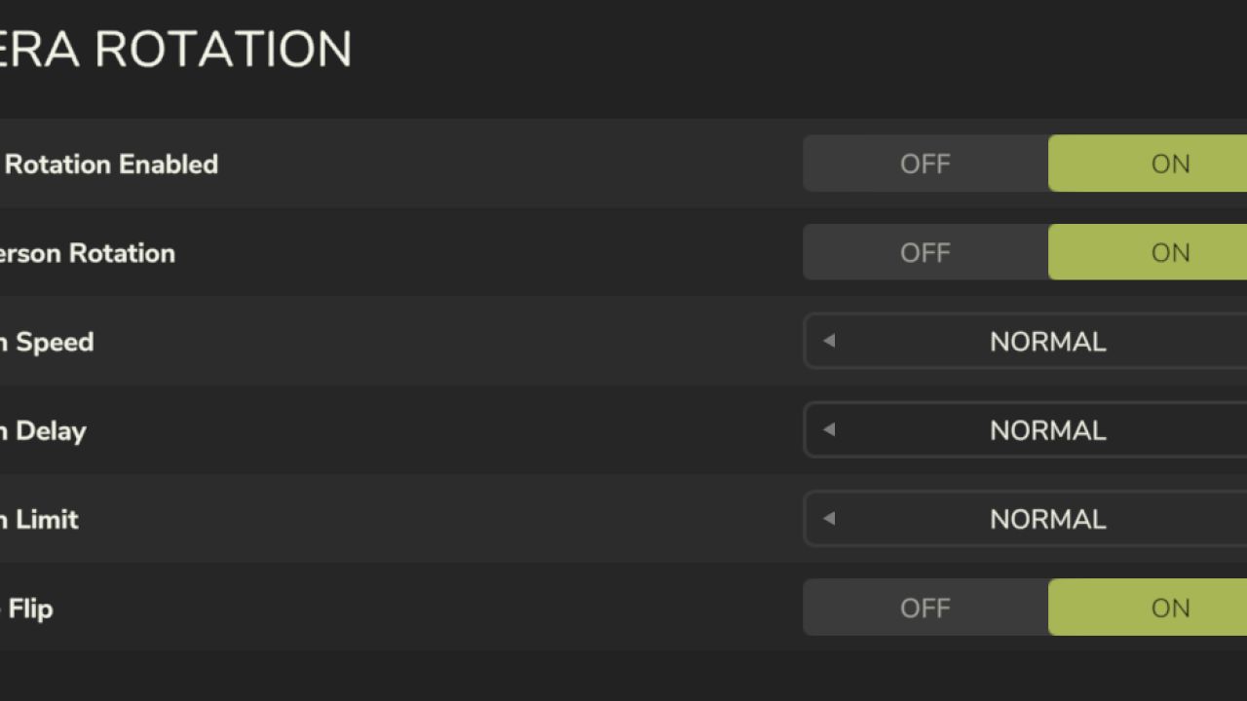
Task: Disable Person Rotation
Action: coord(924,252)
